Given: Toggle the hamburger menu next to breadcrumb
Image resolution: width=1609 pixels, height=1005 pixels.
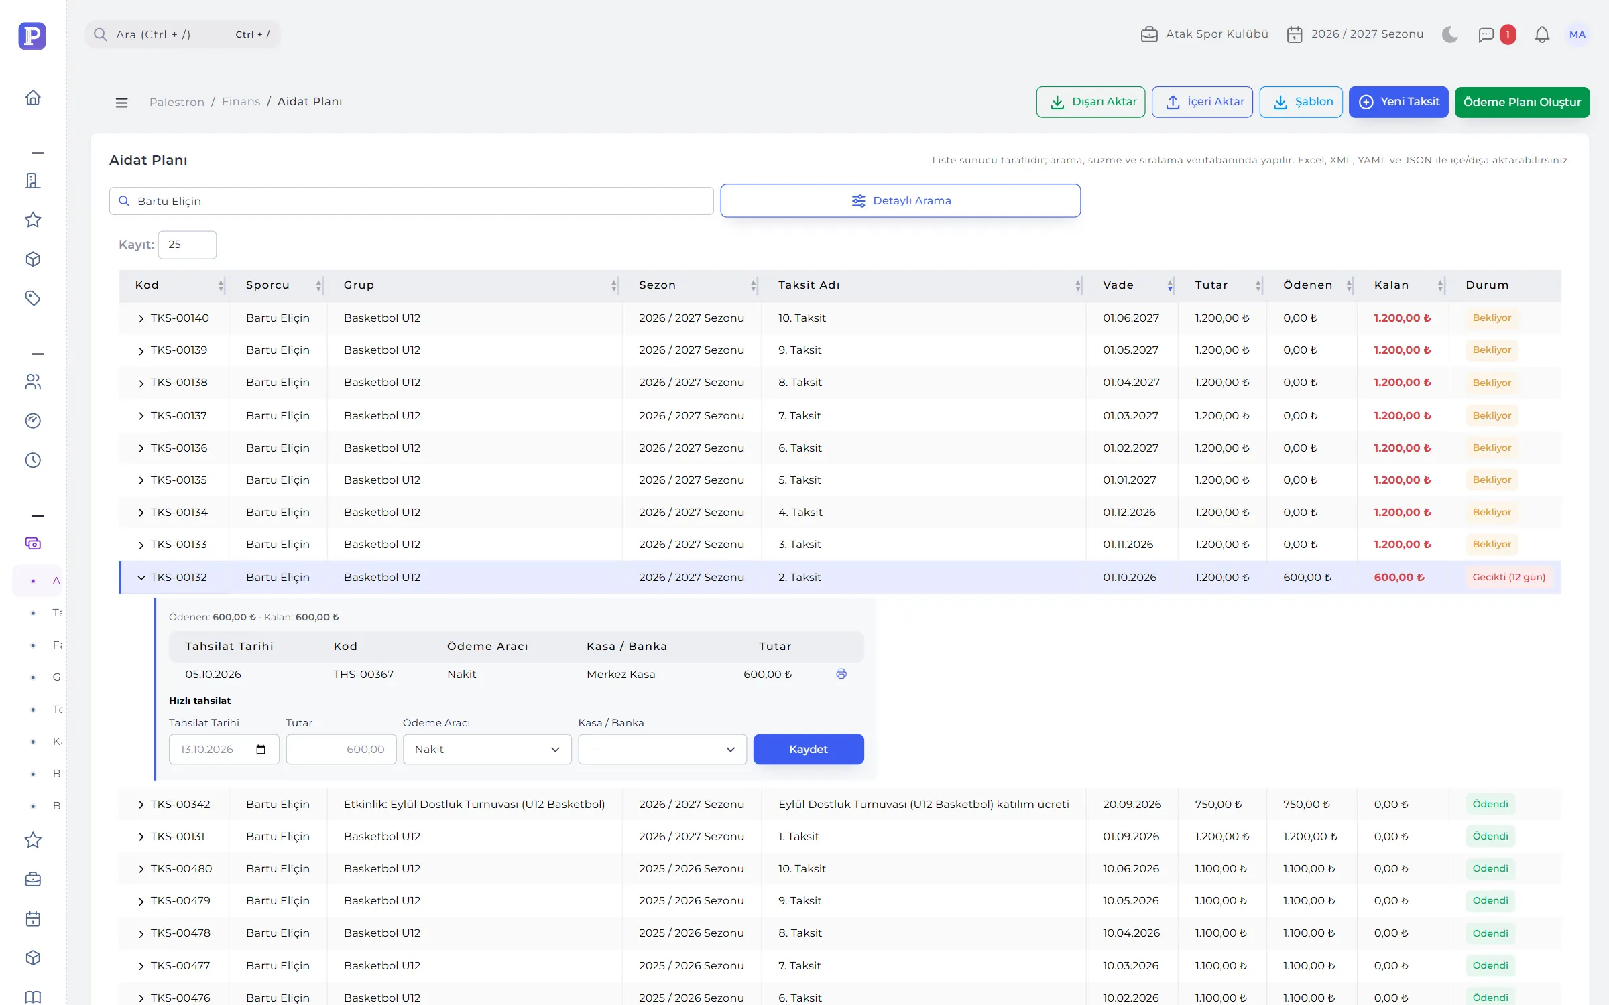Looking at the screenshot, I should 121,103.
